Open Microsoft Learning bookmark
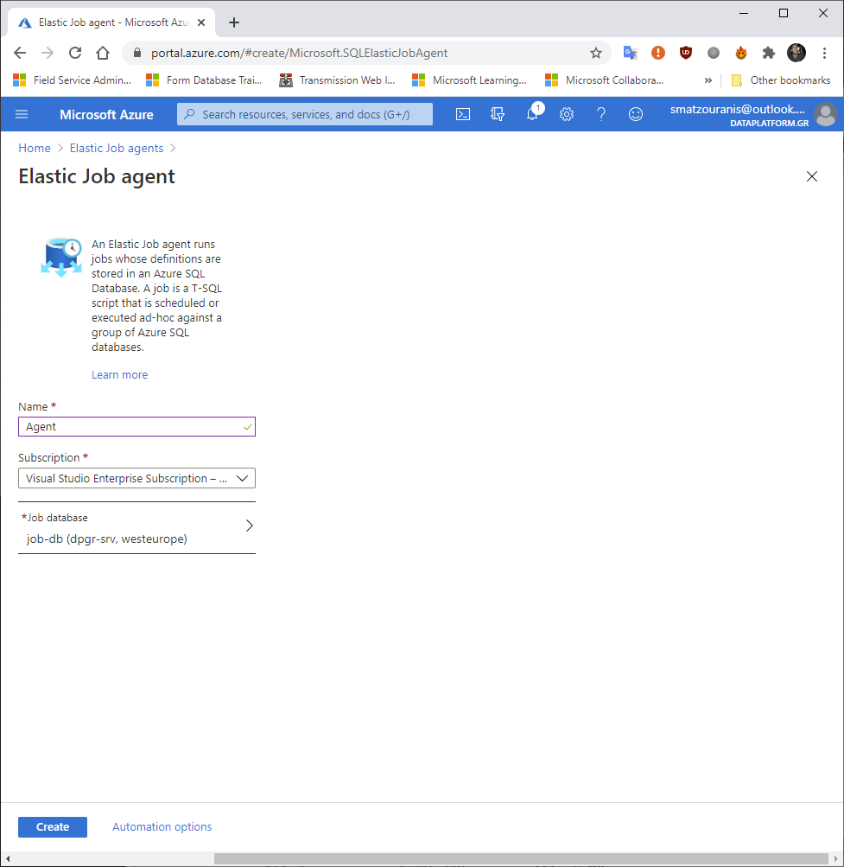The width and height of the screenshot is (844, 867). (x=469, y=80)
